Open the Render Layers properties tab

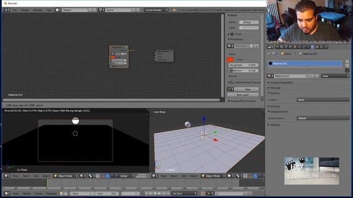click(x=282, y=47)
